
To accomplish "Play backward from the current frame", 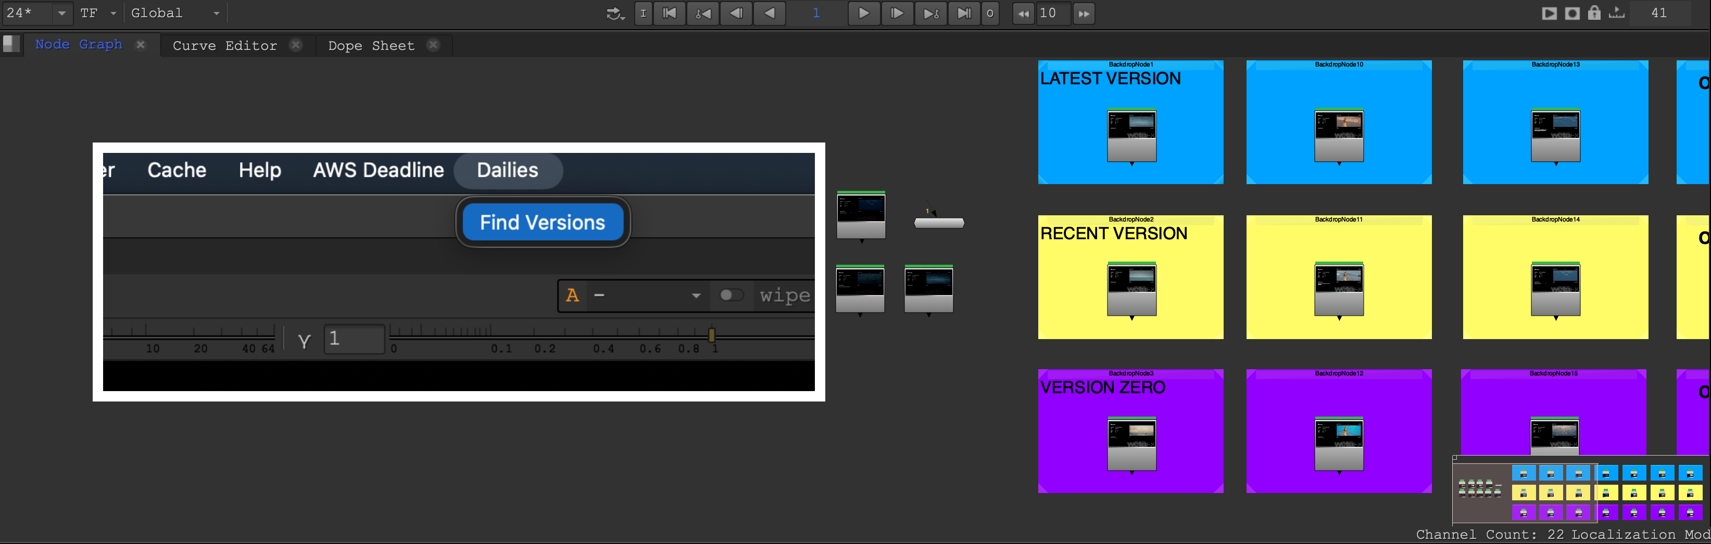I will [x=769, y=14].
